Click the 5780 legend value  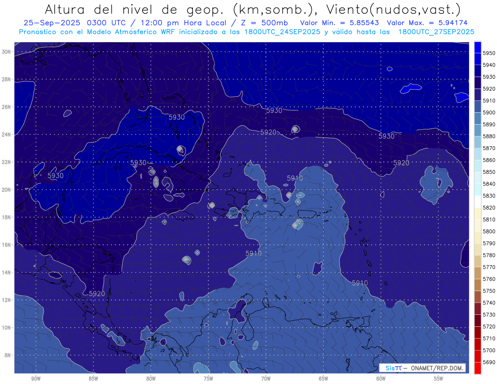489,255
